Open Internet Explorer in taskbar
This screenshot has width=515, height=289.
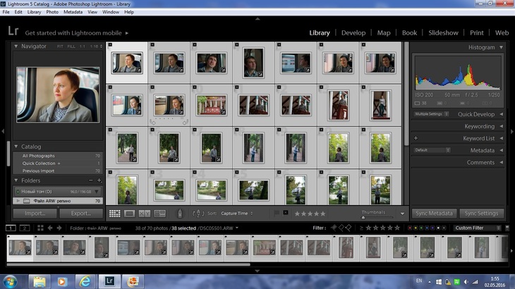(x=85, y=281)
